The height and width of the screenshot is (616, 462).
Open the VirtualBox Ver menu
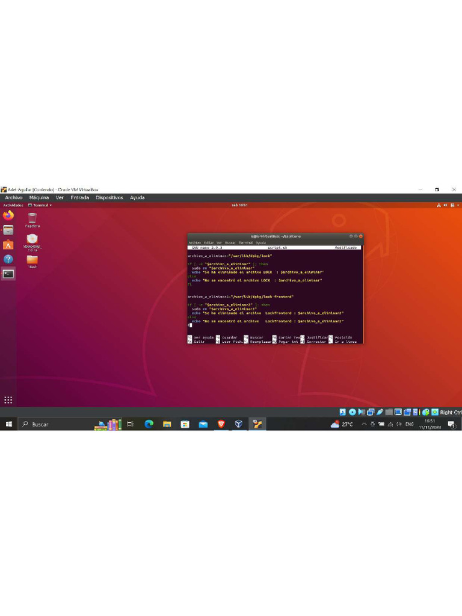[60, 197]
